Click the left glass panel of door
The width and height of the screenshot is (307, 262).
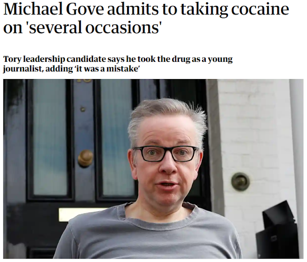click(49, 137)
